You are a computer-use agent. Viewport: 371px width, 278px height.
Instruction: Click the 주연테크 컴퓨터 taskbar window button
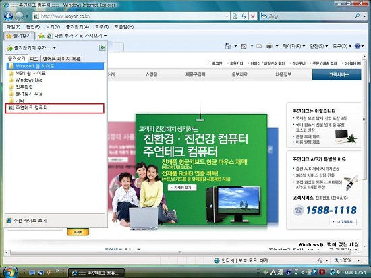pos(97,273)
